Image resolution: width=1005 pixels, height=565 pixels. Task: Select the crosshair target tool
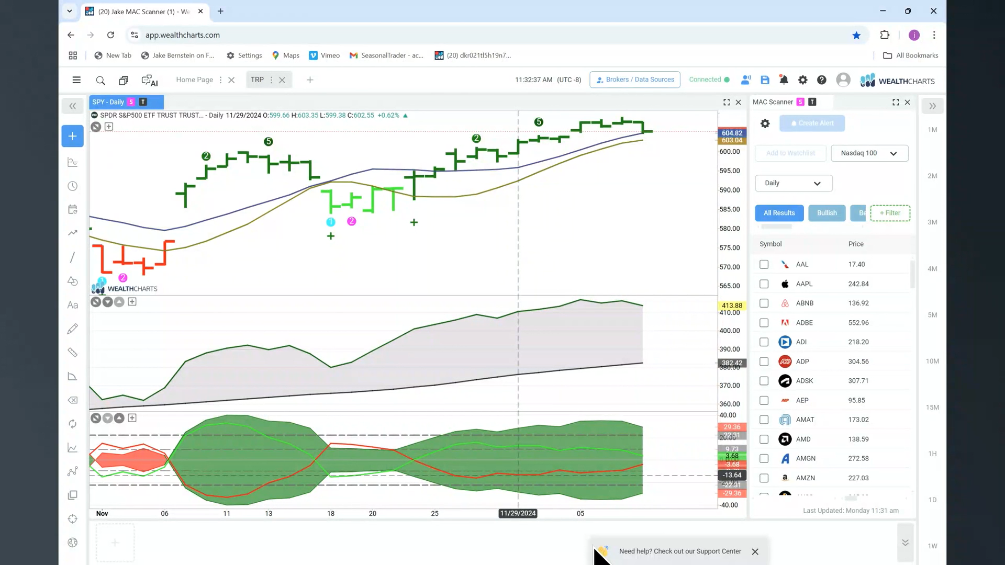coord(73,519)
